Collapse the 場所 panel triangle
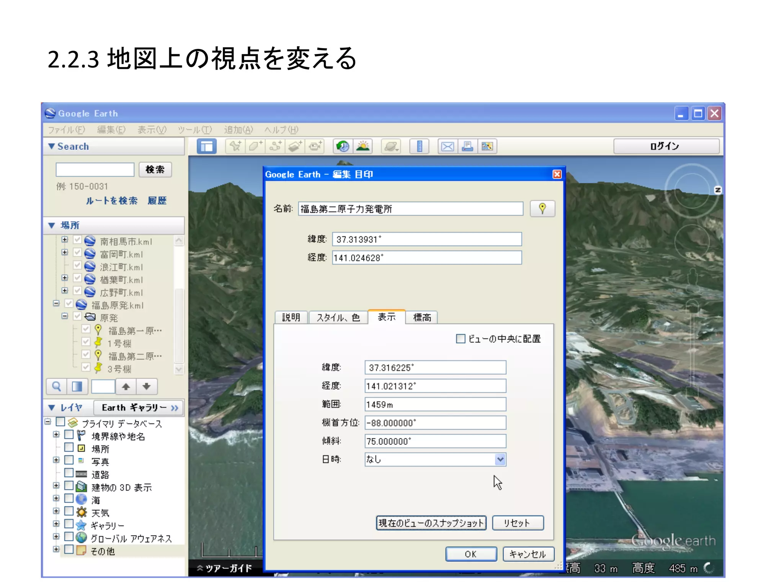 [51, 225]
